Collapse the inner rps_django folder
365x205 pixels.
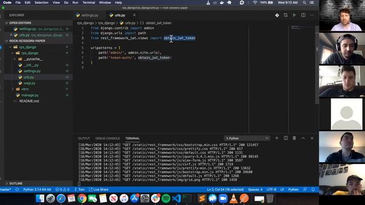30,53
